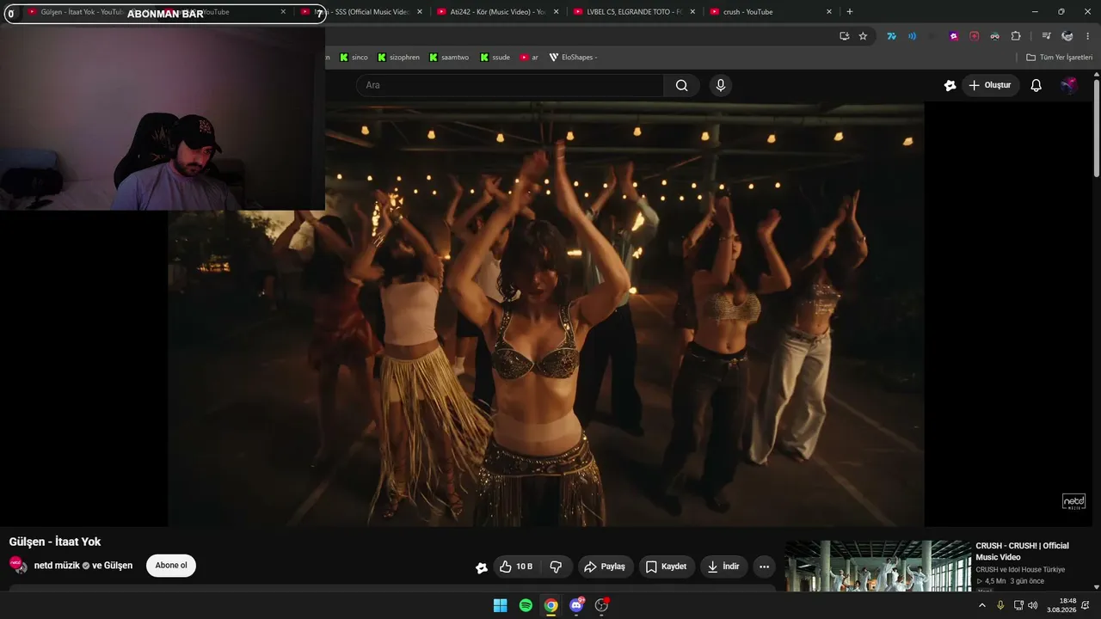The height and width of the screenshot is (619, 1101).
Task: Click the purple square extension icon
Action: (x=954, y=36)
